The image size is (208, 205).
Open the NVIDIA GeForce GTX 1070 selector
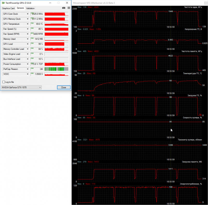pos(21,87)
